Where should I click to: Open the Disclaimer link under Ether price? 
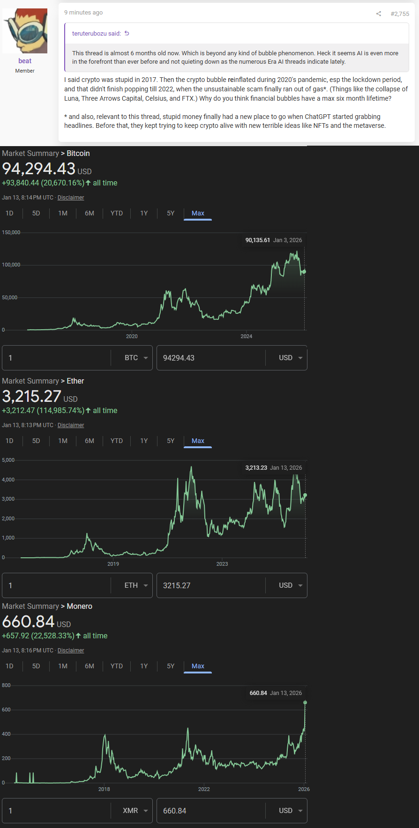71,425
